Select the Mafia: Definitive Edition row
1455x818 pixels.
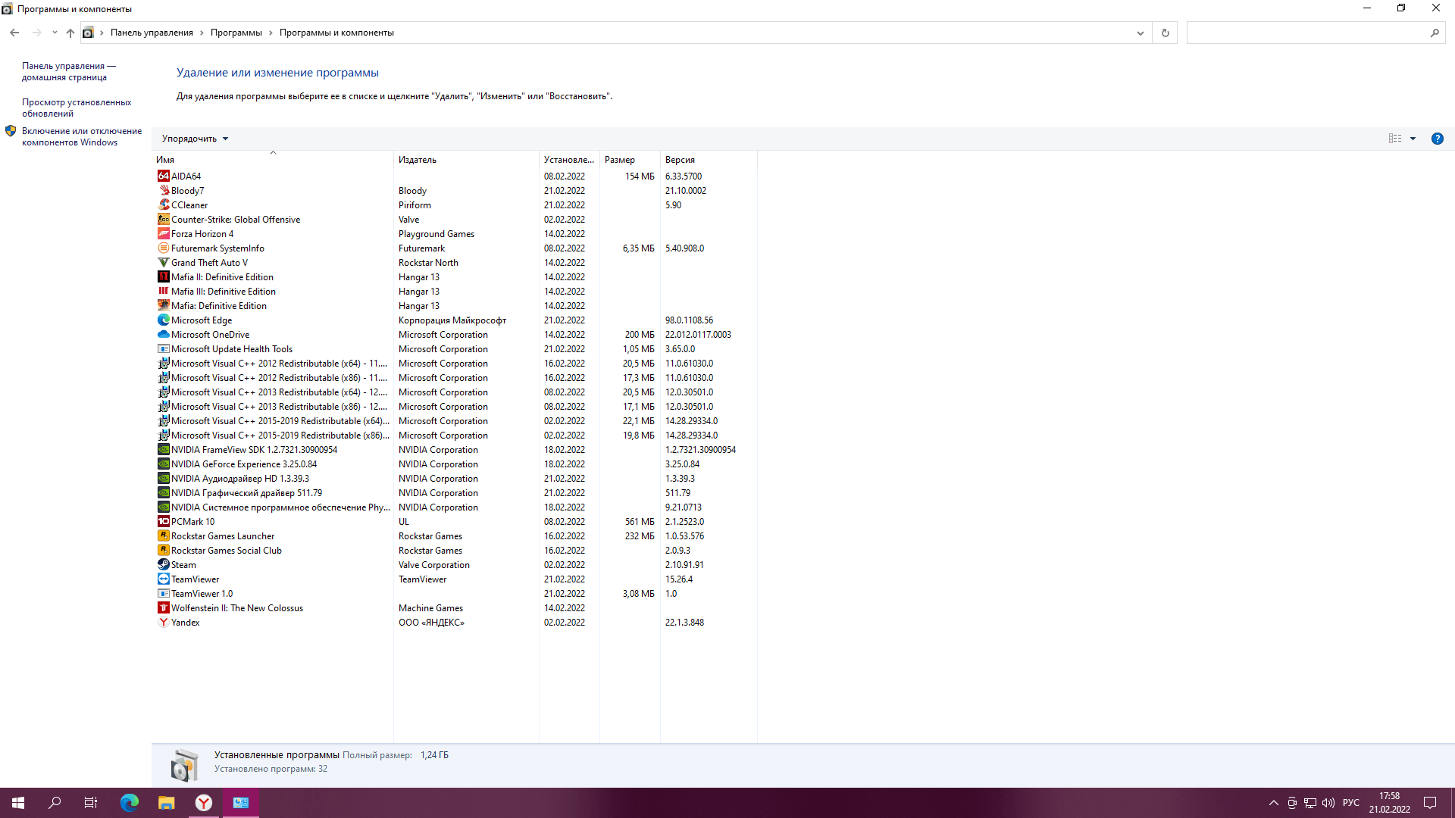pyautogui.click(x=455, y=305)
